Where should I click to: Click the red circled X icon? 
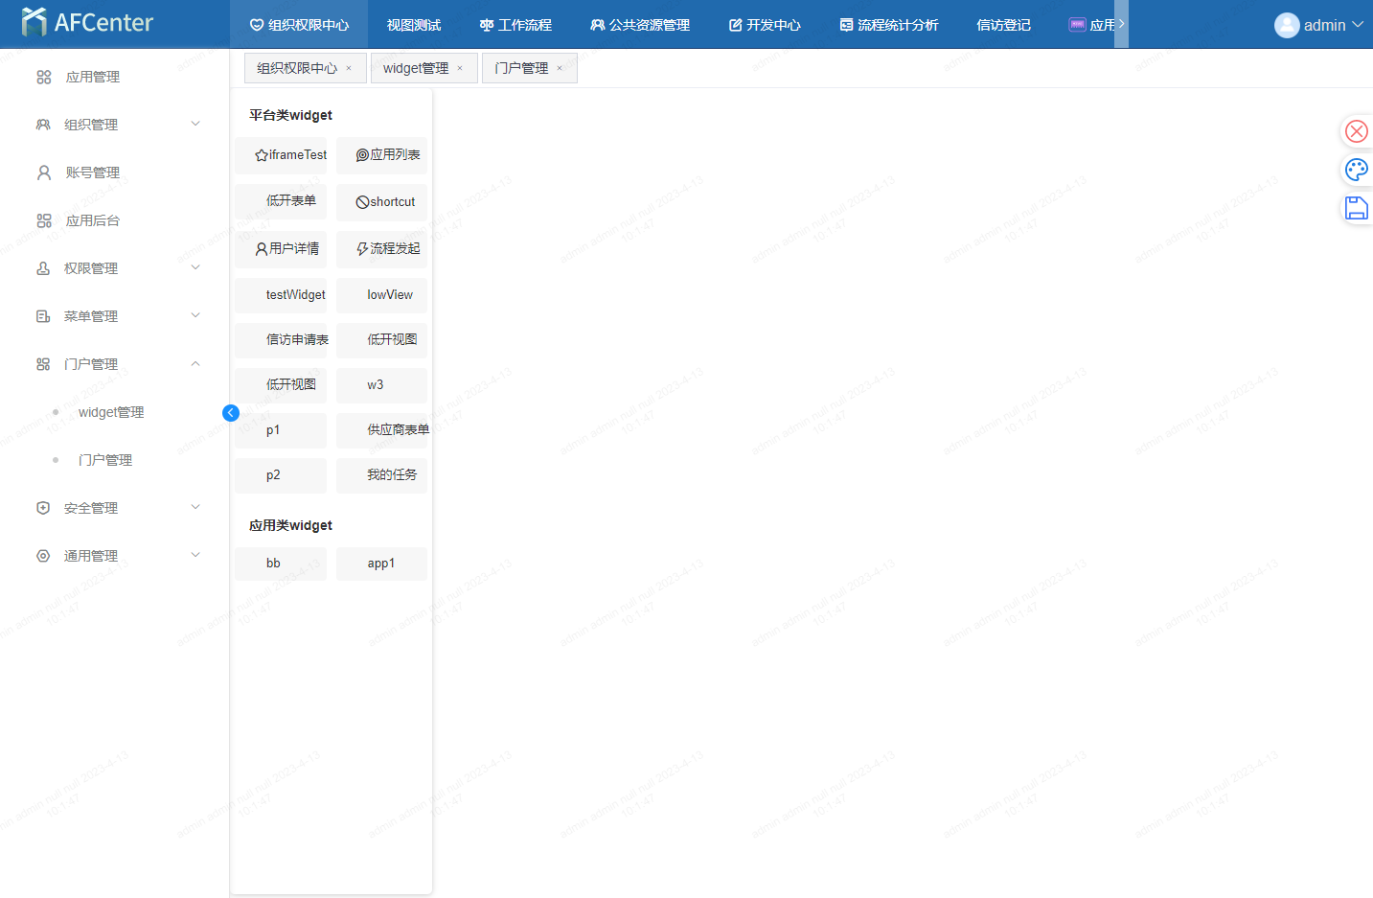point(1356,131)
